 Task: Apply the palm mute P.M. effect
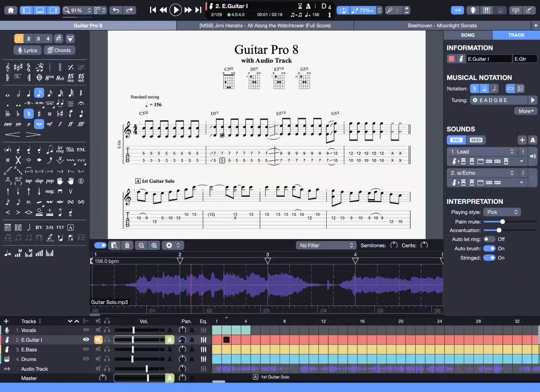tap(81, 150)
